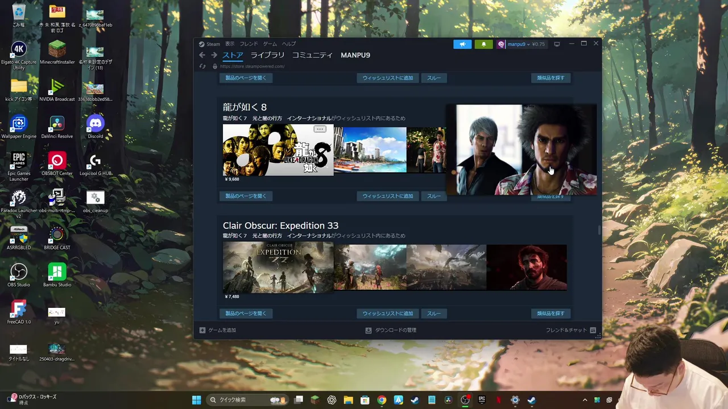Open Netflix from the taskbar
Image resolution: width=728 pixels, height=409 pixels.
pyautogui.click(x=498, y=400)
